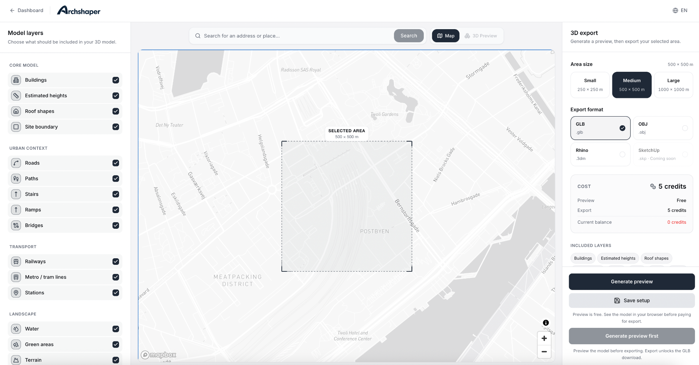The image size is (699, 365).
Task: Click the Green areas tree icon
Action: pyautogui.click(x=16, y=345)
